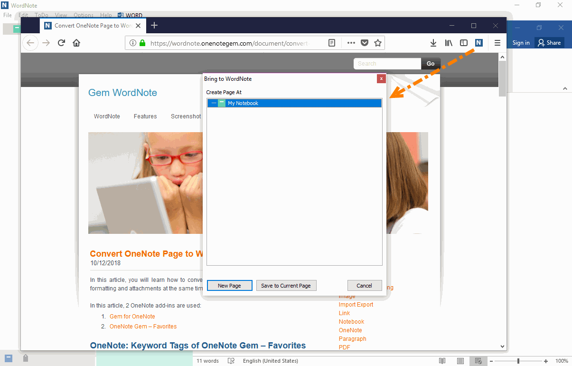Viewport: 572px width, 366px height.
Task: Click the browser scrollbar down arrow
Action: click(503, 347)
